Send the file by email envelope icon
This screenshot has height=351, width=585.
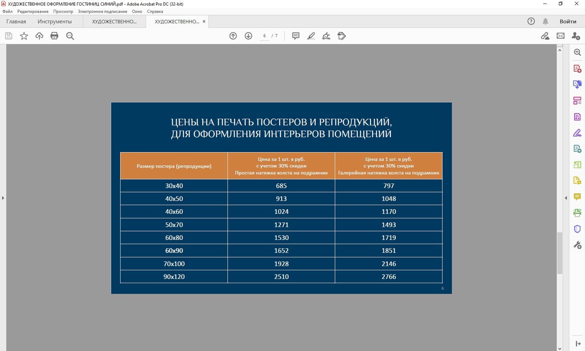(x=560, y=36)
